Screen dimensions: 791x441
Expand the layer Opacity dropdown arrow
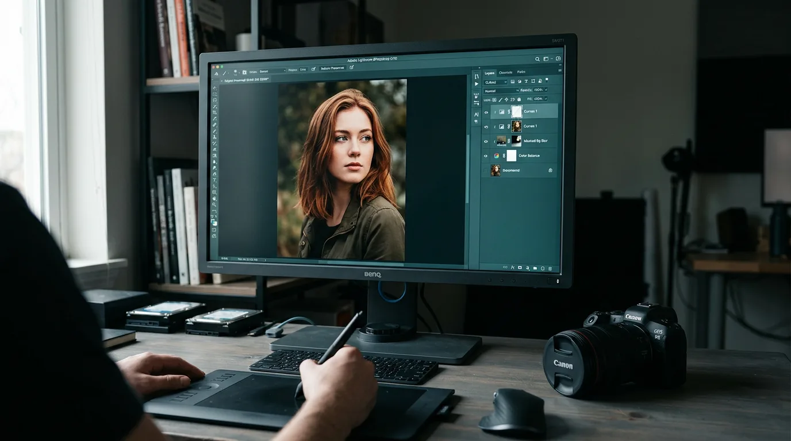coord(546,90)
